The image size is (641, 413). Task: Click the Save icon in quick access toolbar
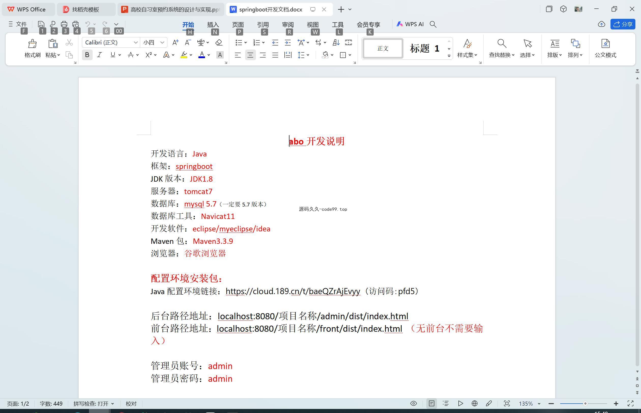(x=41, y=24)
